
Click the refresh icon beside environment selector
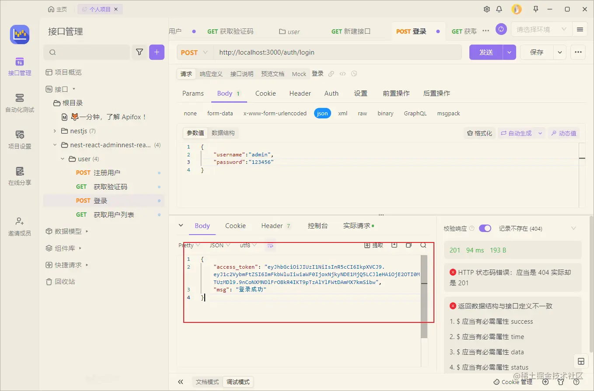click(501, 29)
